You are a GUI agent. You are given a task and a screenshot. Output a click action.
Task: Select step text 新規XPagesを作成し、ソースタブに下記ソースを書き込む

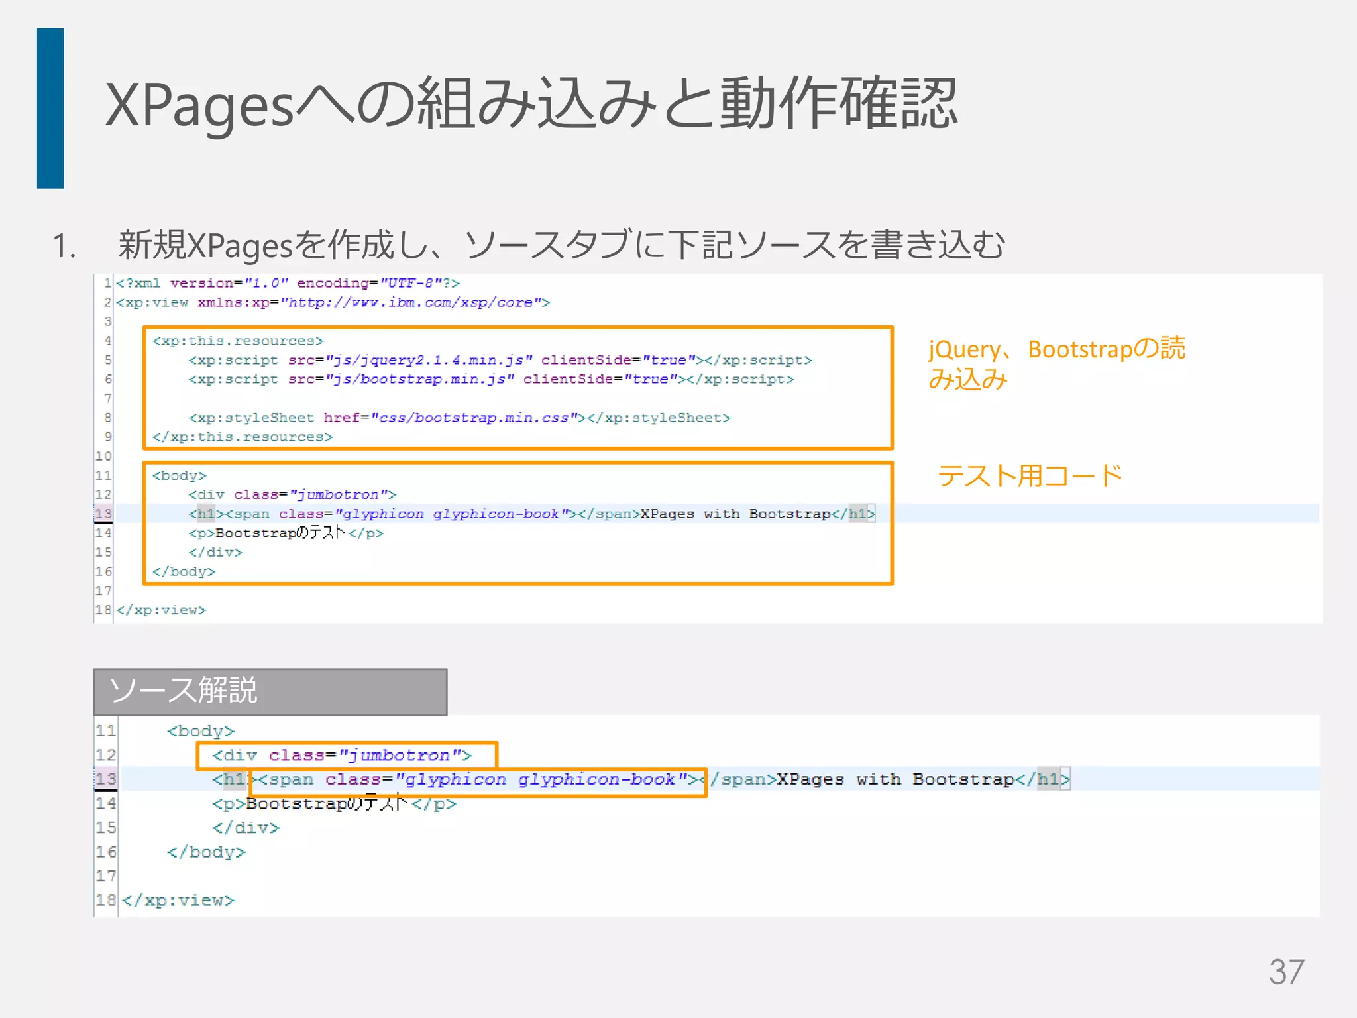(x=562, y=245)
